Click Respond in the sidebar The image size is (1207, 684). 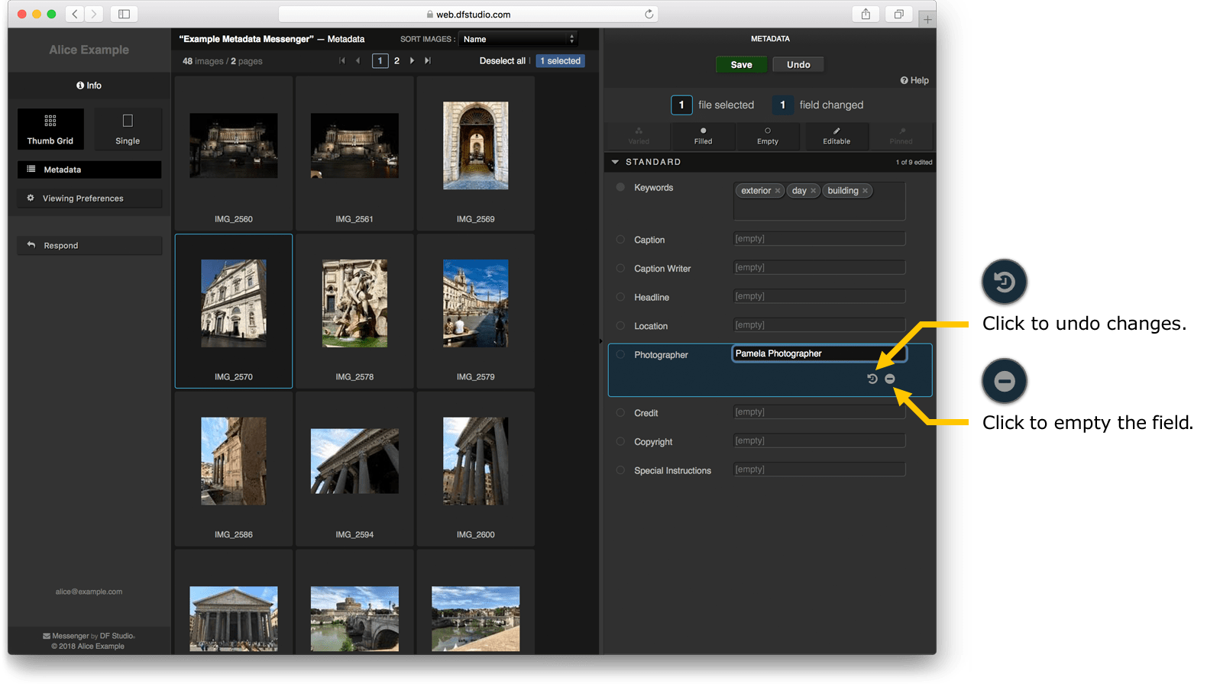89,245
